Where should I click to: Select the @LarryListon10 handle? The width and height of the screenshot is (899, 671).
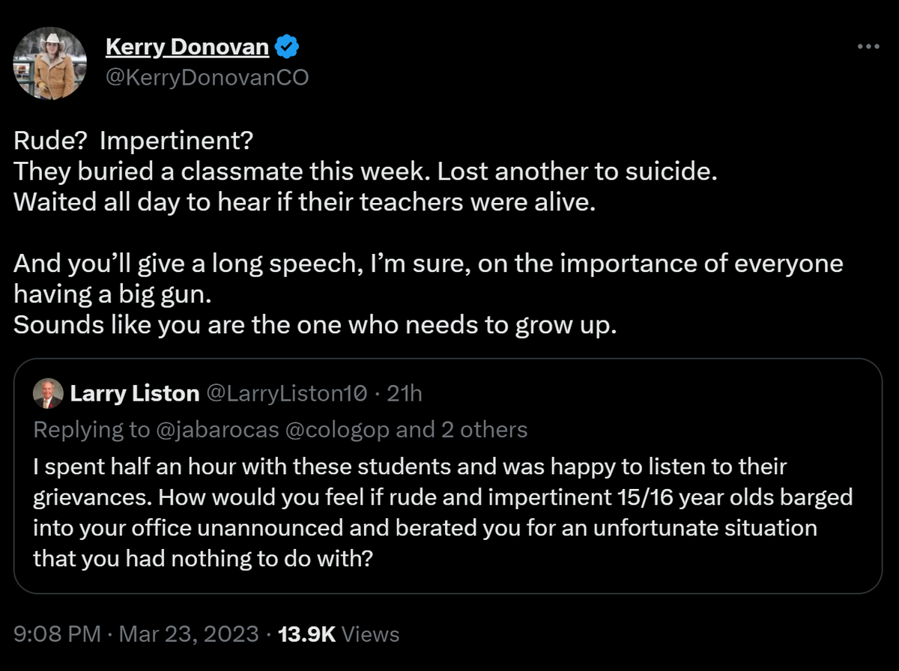(x=285, y=393)
